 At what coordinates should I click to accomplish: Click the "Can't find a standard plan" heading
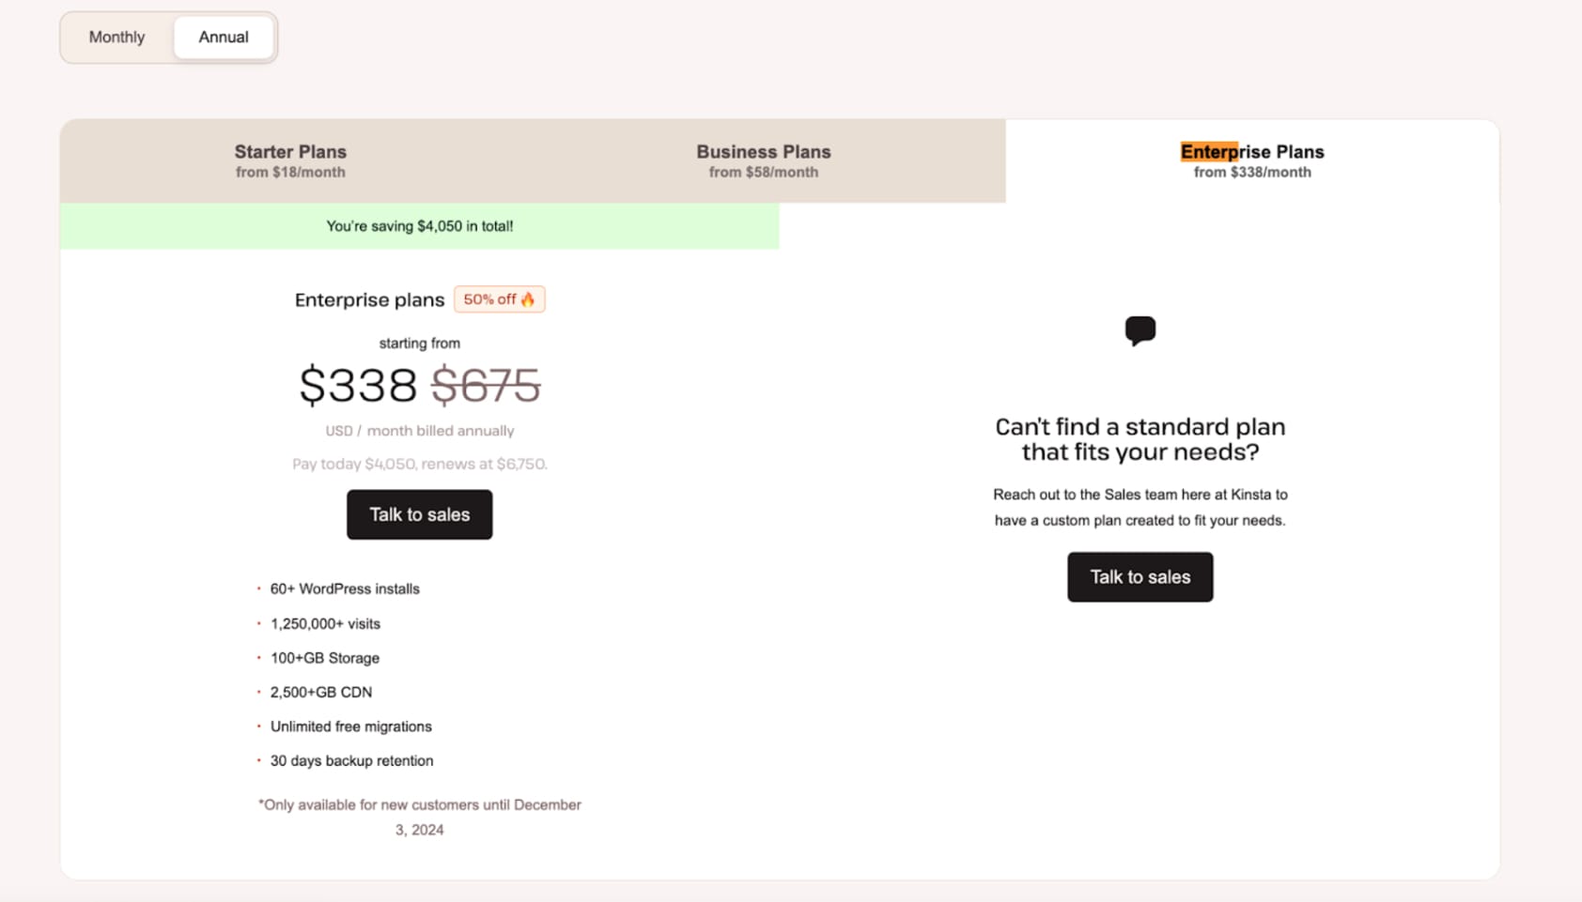pyautogui.click(x=1140, y=439)
